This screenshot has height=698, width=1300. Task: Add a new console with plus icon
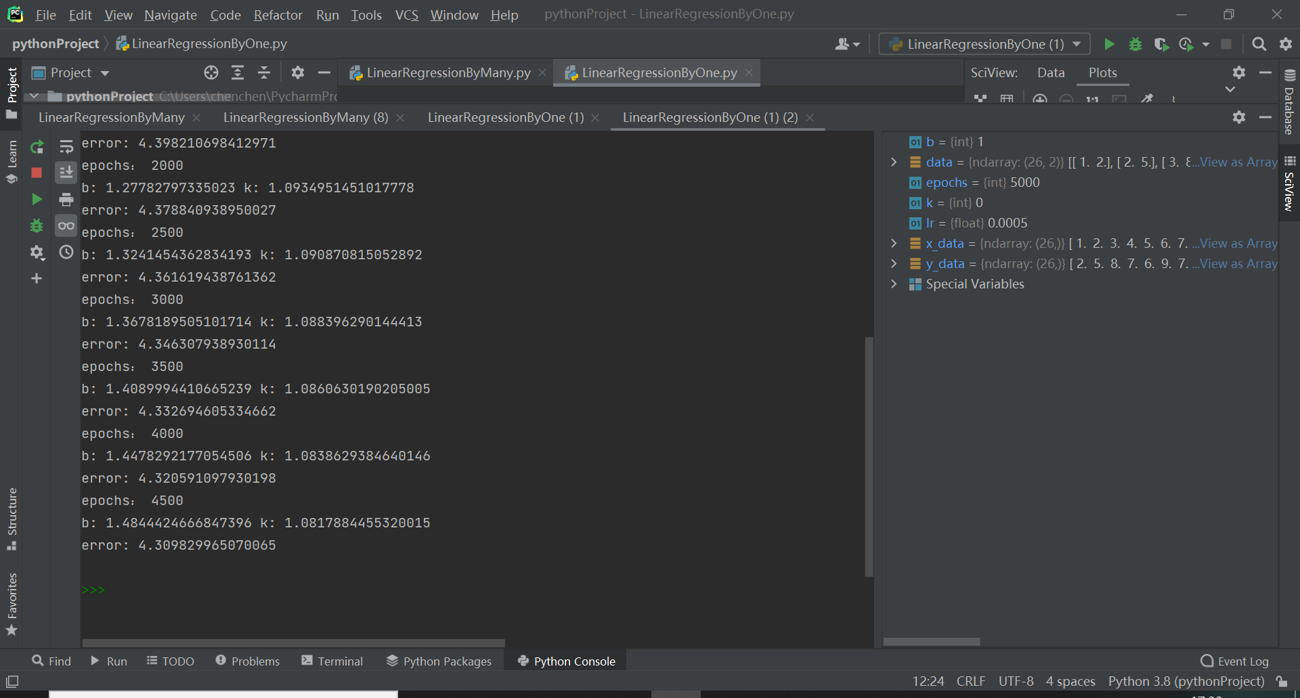click(37, 278)
